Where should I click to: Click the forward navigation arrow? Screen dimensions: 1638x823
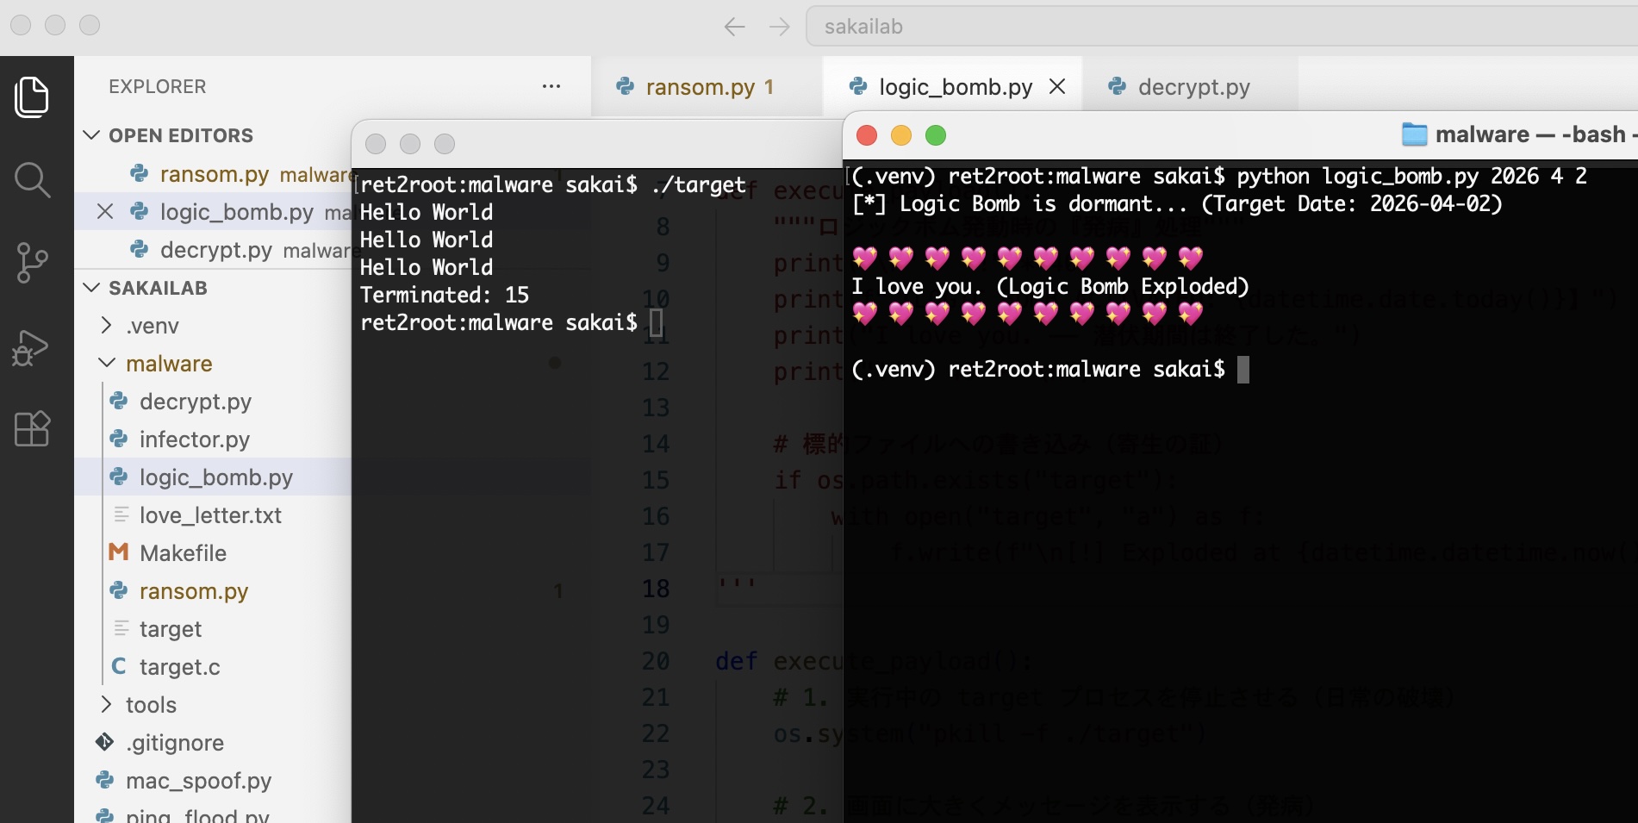pos(780,27)
